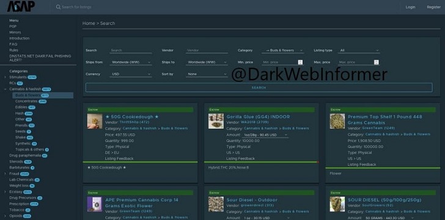Viewport: 445px width, 220px height.
Task: Expand the Fraud category chevron
Action: 5,174
